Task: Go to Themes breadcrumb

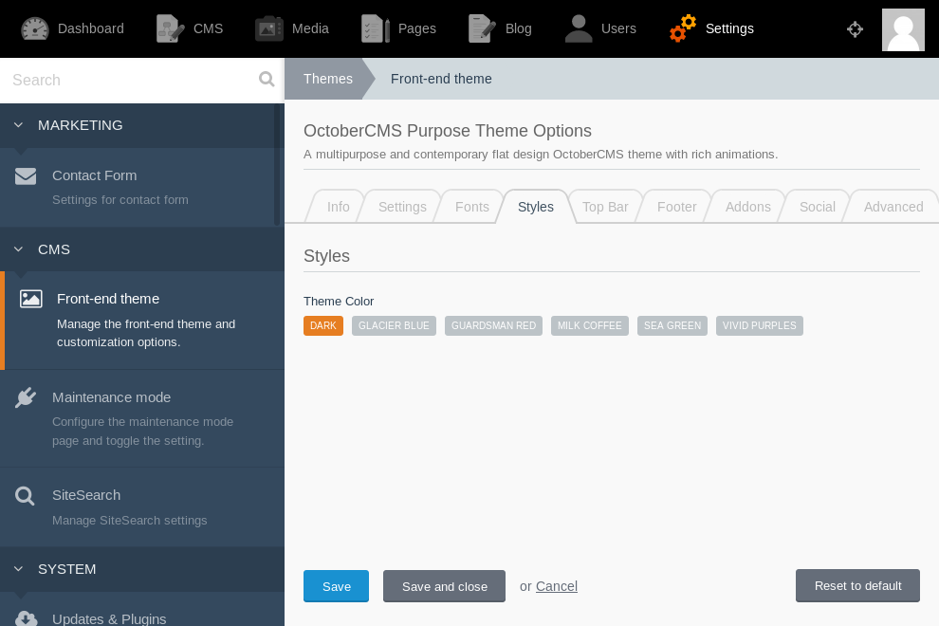Action: pos(327,79)
